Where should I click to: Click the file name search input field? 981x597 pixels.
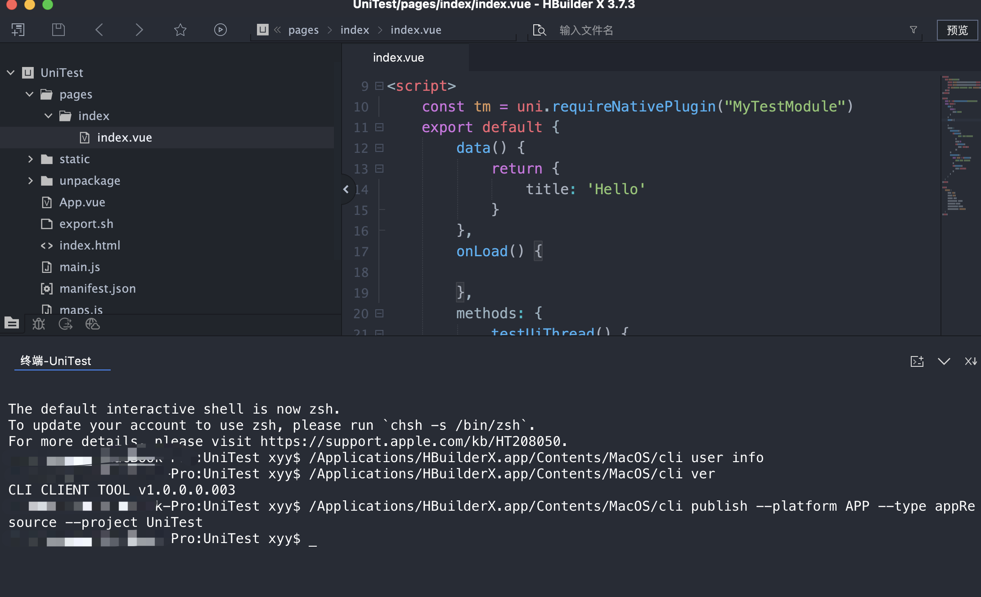tap(729, 30)
